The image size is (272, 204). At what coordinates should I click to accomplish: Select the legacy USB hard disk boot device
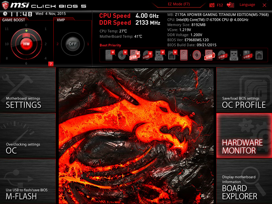click(x=209, y=55)
